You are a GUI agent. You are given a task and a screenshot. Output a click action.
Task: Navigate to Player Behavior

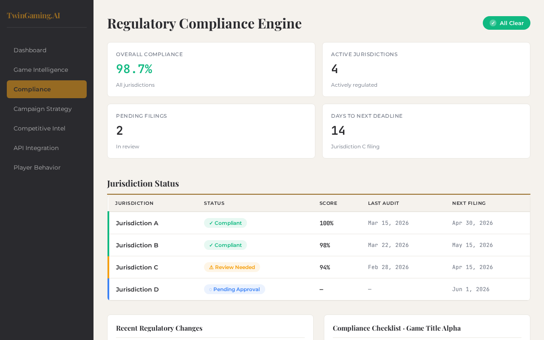pos(37,167)
